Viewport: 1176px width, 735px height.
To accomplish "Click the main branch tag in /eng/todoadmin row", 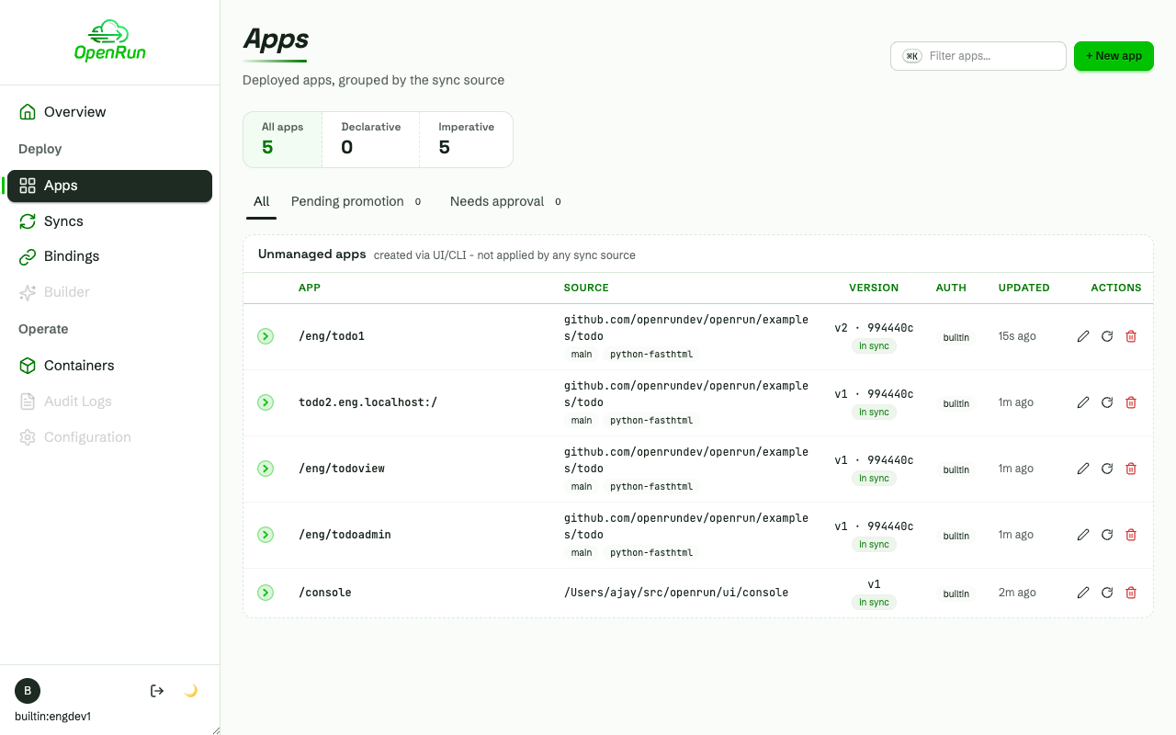I will pyautogui.click(x=582, y=553).
